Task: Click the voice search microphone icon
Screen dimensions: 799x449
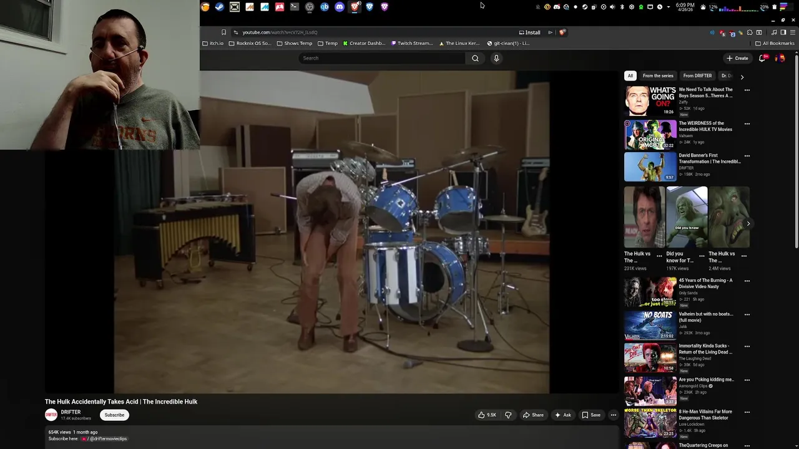Action: [x=496, y=58]
